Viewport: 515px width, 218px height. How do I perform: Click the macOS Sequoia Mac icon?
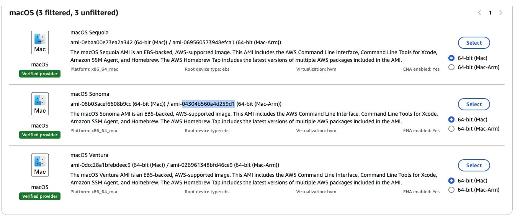click(40, 43)
